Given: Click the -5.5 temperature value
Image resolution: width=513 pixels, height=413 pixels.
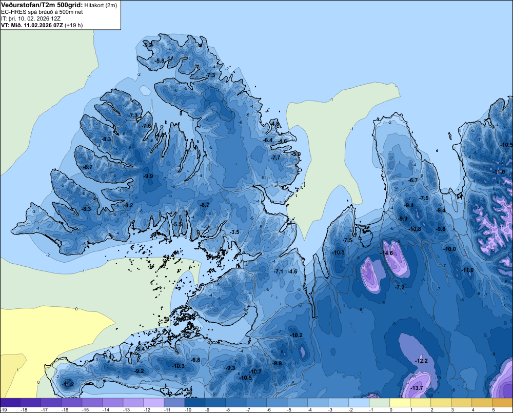Looking at the screenshot, I should [177, 224].
